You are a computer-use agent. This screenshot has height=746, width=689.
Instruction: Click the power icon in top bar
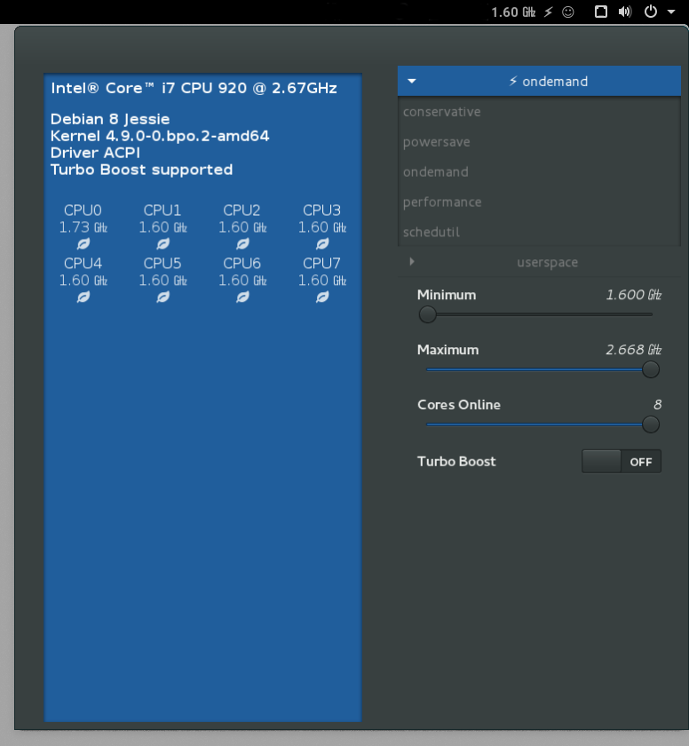point(651,12)
